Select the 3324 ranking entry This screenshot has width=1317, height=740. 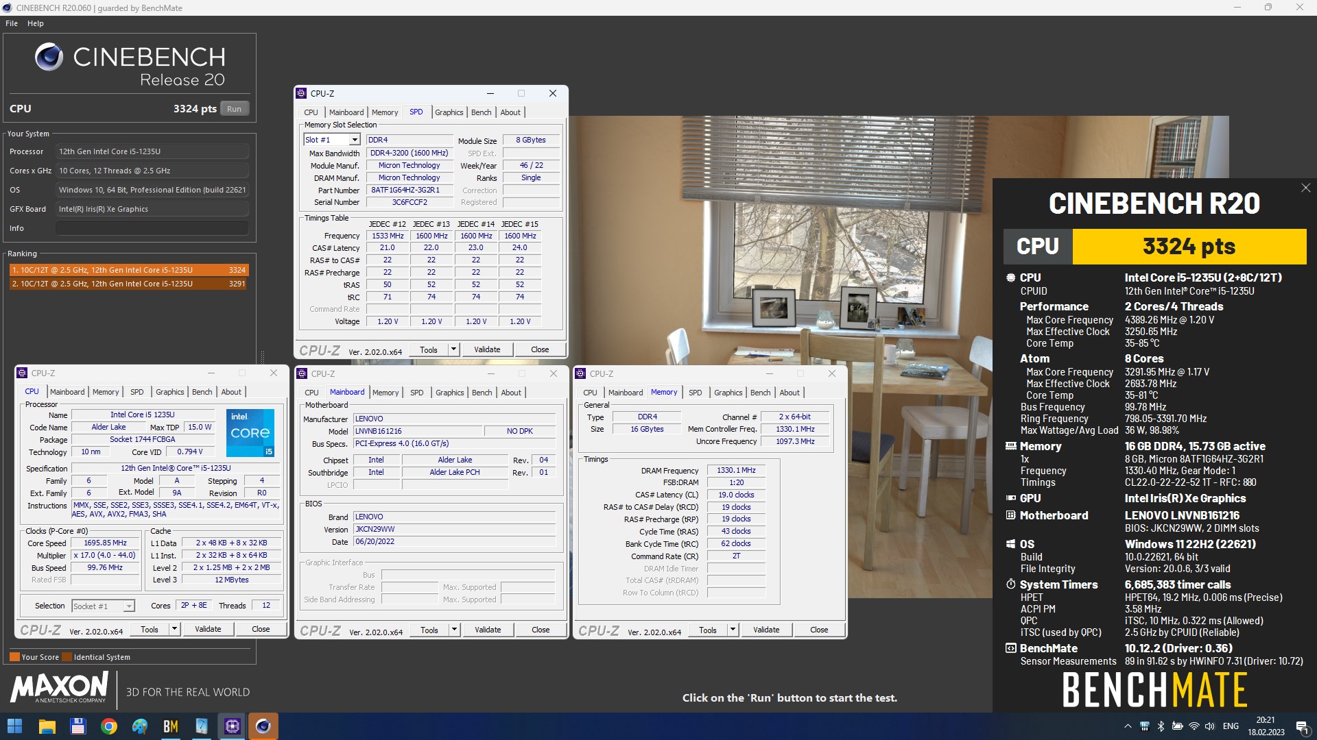pyautogui.click(x=128, y=270)
